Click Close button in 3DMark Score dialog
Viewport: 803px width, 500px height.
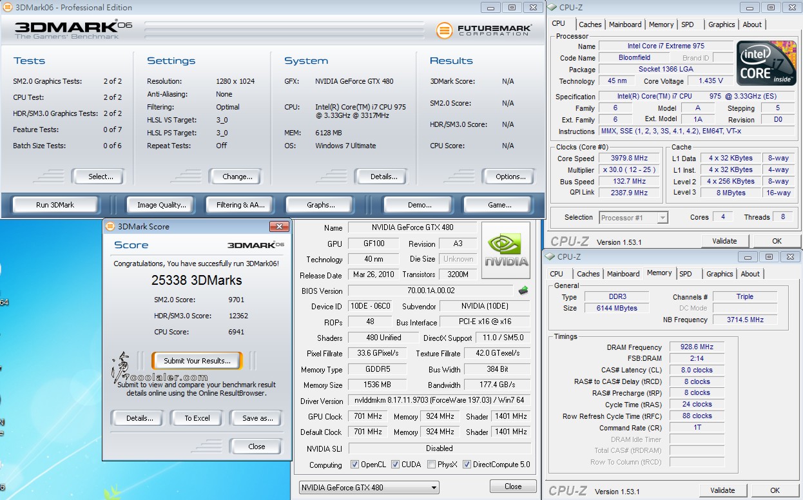coord(256,447)
